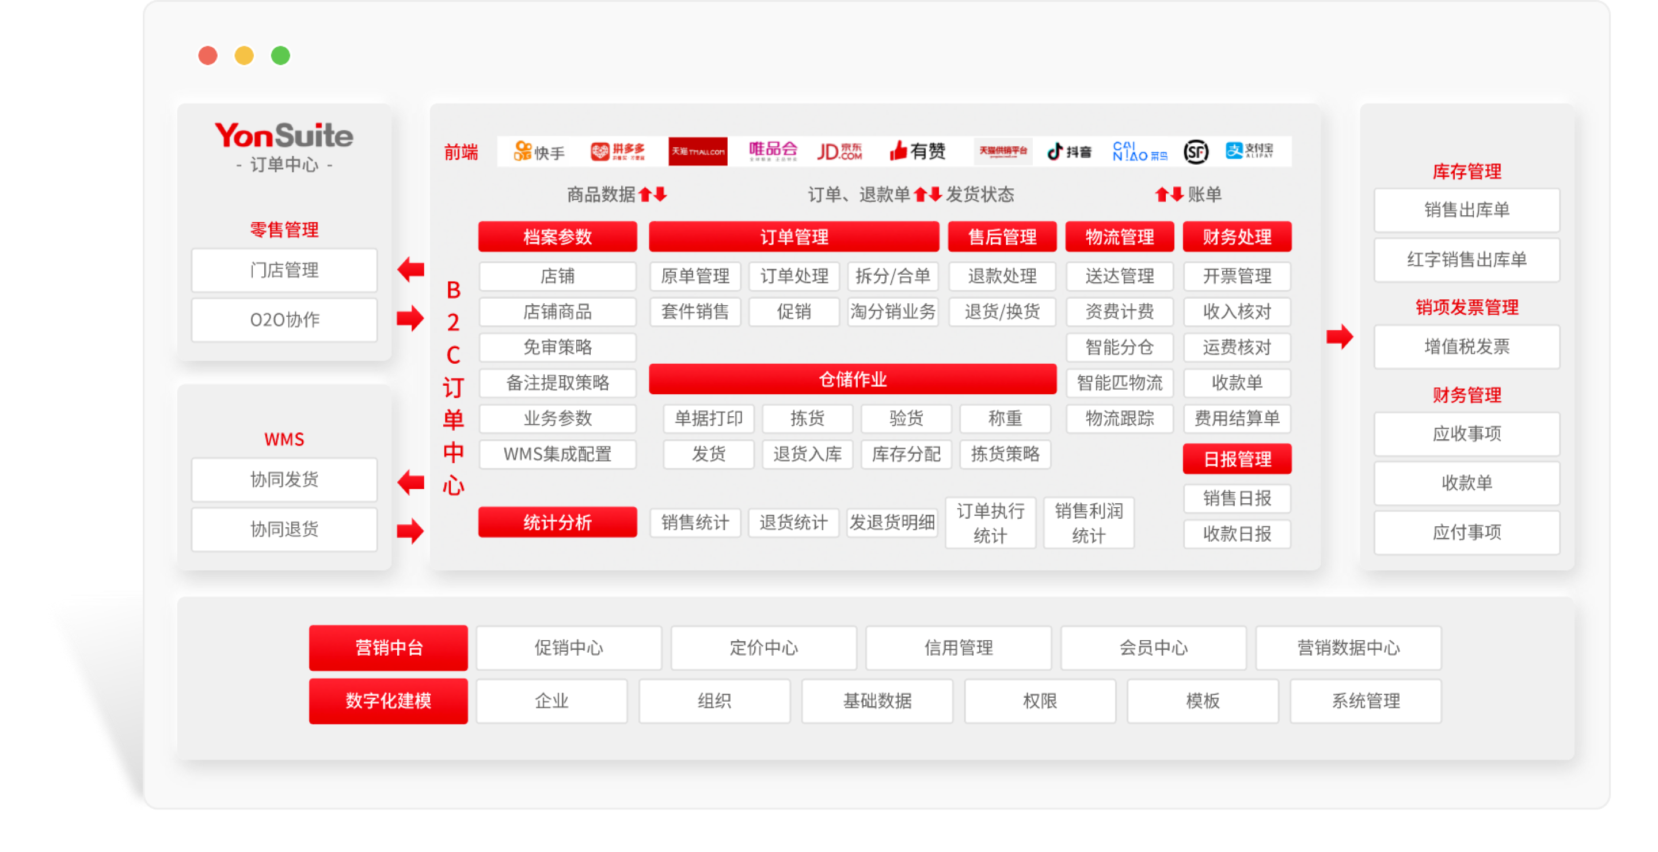Select the 拼多多 Pinduoduo platform icon
The width and height of the screenshot is (1658, 852).
point(618,151)
